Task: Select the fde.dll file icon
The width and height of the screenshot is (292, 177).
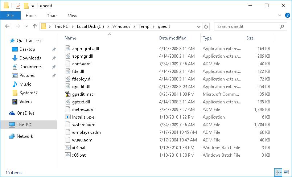Action: (x=68, y=71)
